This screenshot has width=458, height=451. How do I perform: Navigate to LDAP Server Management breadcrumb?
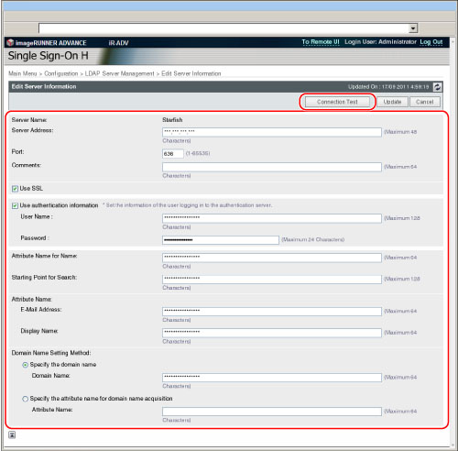[119, 73]
